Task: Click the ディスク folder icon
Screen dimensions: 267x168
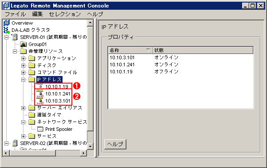Action: click(x=31, y=65)
